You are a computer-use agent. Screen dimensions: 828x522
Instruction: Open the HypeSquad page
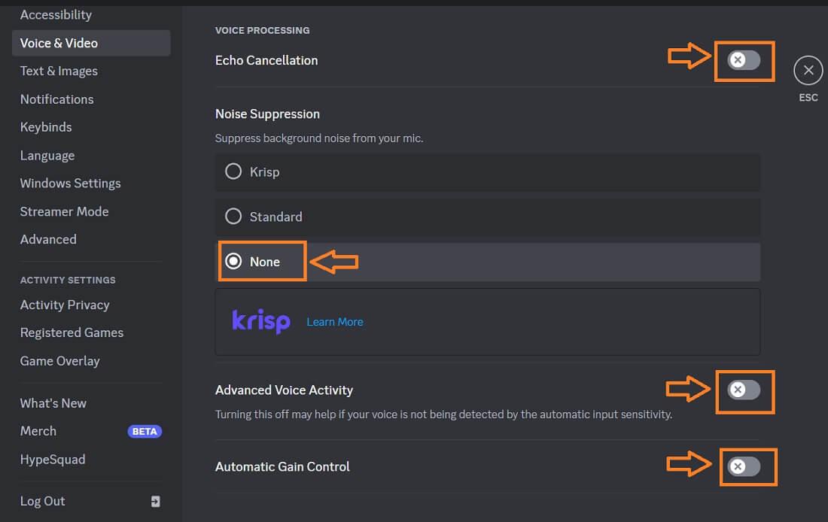coord(53,459)
